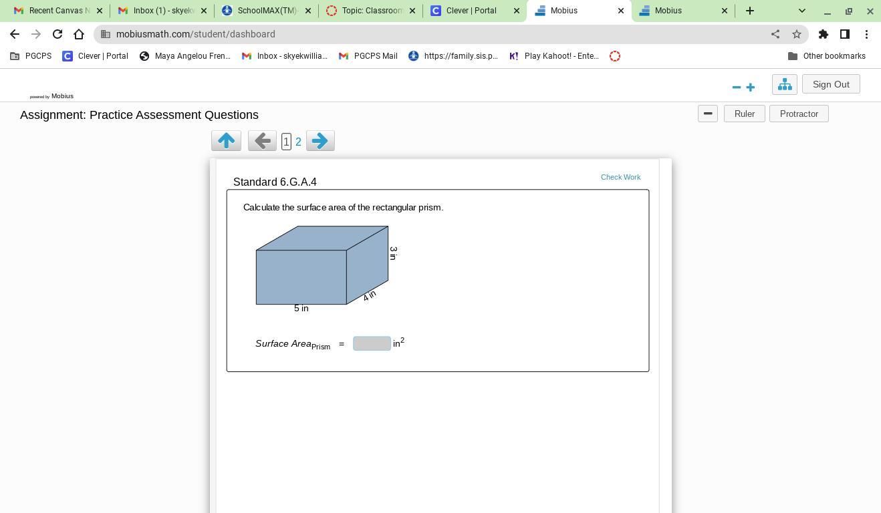
Task: Click the Check Work link
Action: (620, 177)
